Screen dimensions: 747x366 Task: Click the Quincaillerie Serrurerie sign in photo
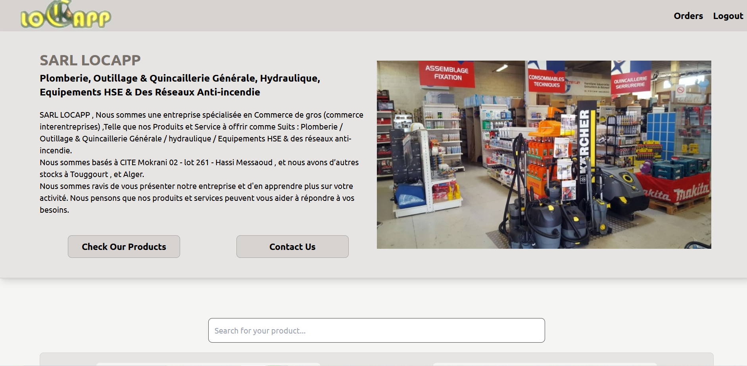630,82
